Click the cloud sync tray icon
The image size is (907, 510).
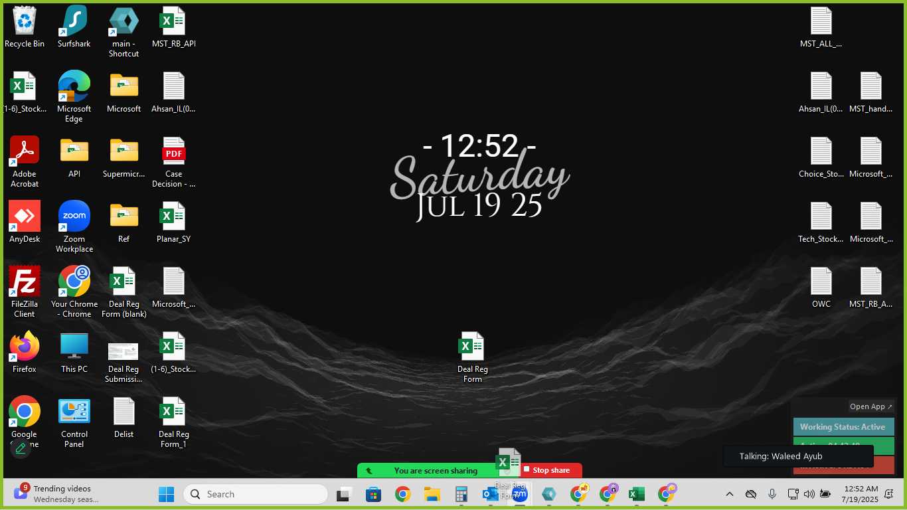point(751,494)
